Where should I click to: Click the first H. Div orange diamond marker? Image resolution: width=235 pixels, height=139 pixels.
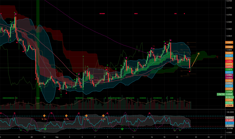[44, 116]
